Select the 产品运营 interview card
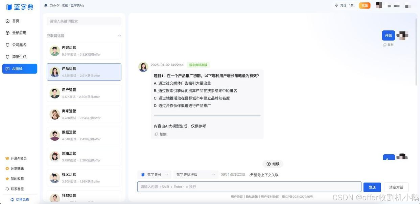This screenshot has height=204, width=420. click(84, 72)
